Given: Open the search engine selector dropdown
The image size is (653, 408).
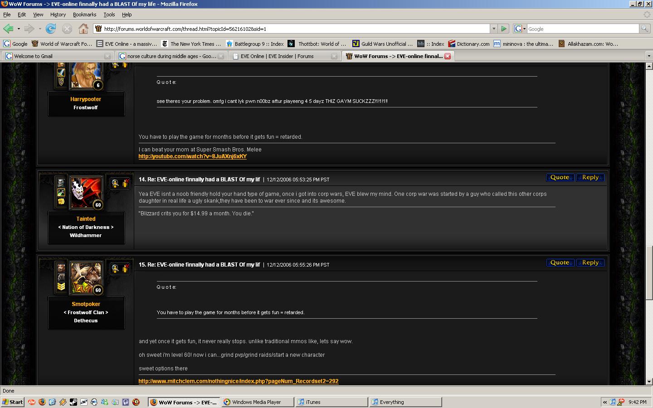Looking at the screenshot, I should tap(520, 29).
